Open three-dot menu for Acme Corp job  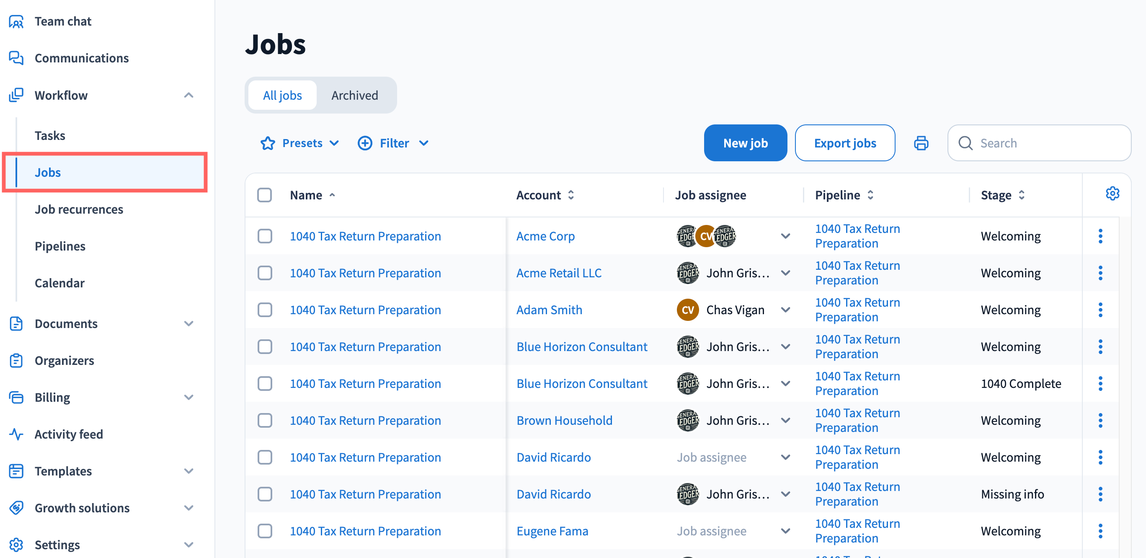pyautogui.click(x=1100, y=236)
